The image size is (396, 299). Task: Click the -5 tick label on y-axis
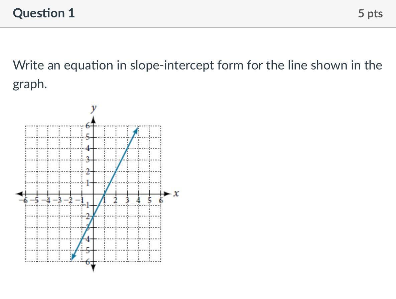[87, 251]
